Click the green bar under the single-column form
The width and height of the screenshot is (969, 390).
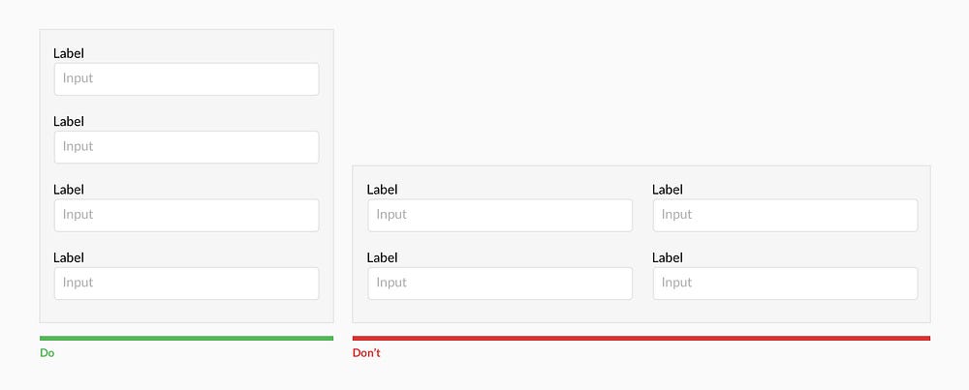(x=186, y=338)
